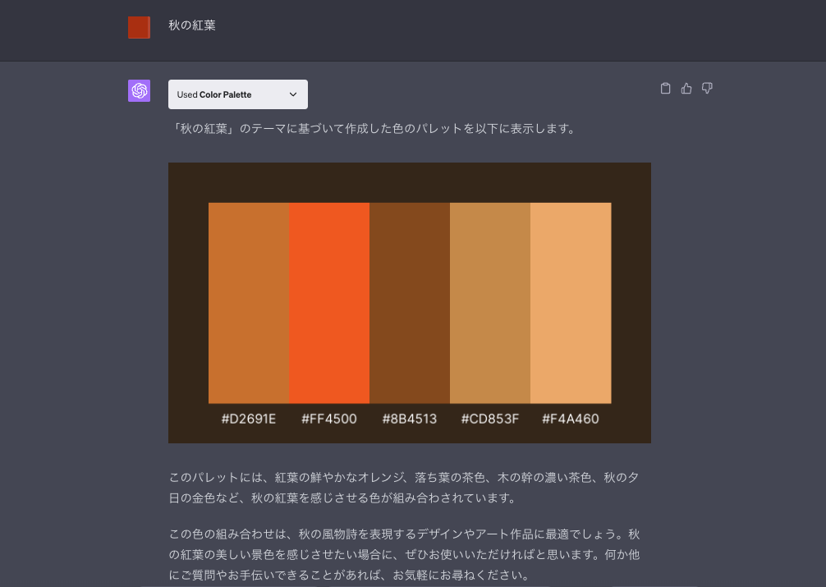Viewport: 826px width, 587px height.
Task: Click the palette image to enlarge it
Action: pyautogui.click(x=410, y=302)
